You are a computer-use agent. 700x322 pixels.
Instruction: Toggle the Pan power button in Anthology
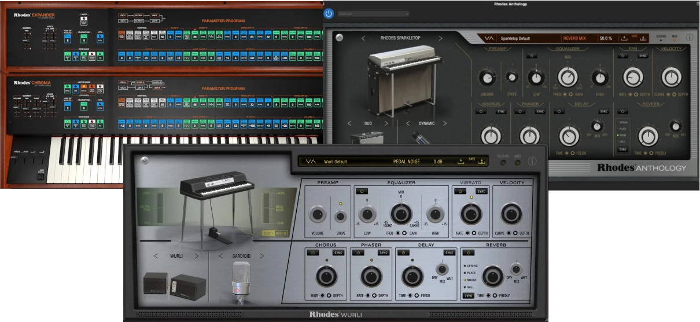(x=622, y=56)
